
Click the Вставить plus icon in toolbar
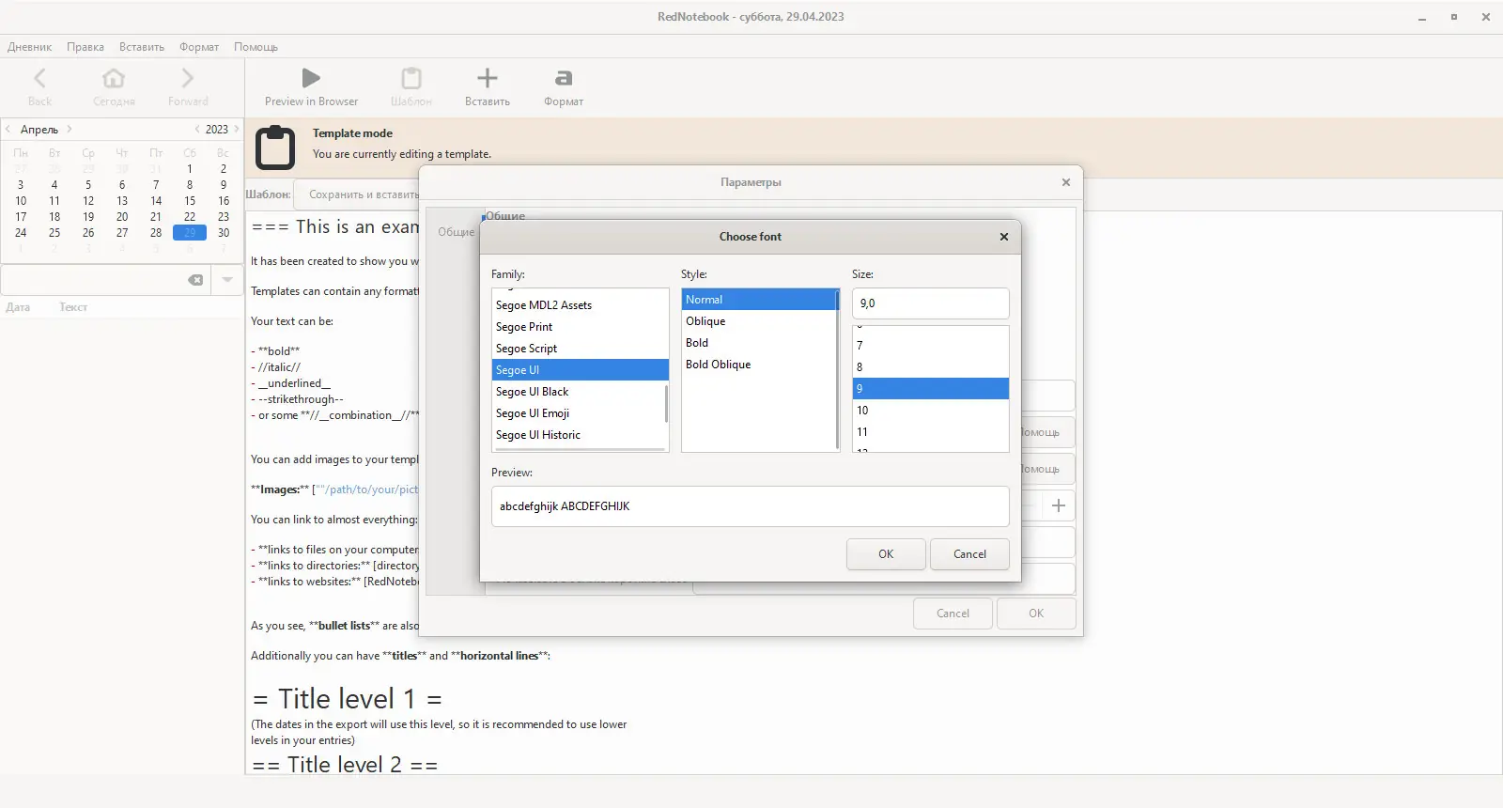(x=488, y=78)
